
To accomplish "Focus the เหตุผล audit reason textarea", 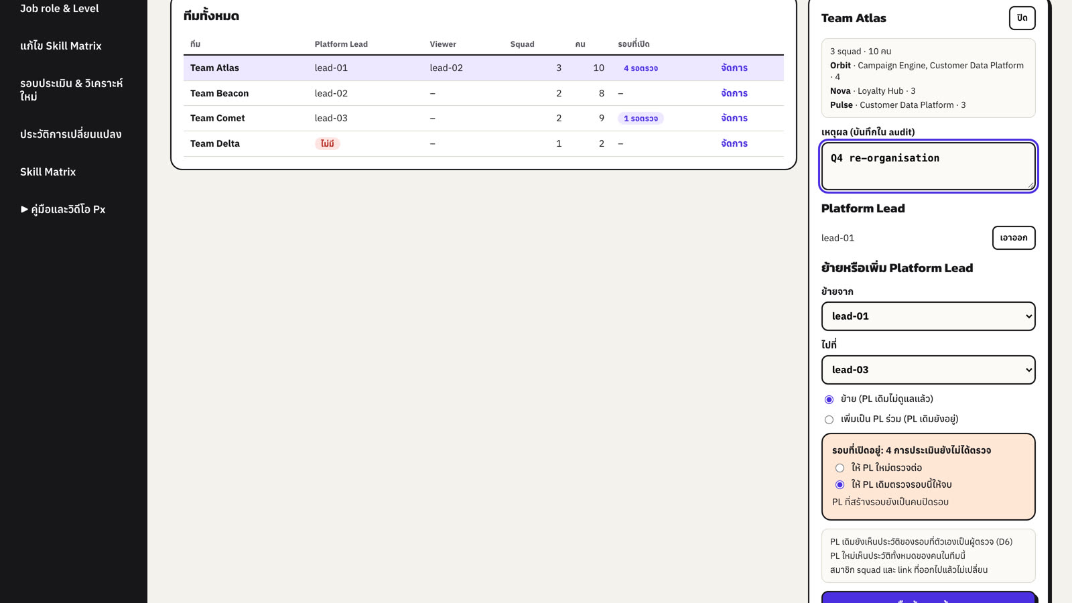I will point(928,166).
